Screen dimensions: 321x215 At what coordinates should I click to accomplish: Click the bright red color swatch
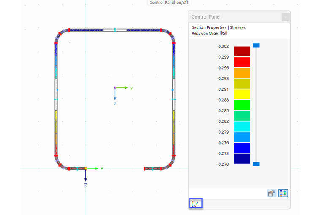click(242, 62)
